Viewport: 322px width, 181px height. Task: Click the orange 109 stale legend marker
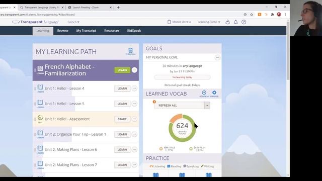[x=161, y=149]
